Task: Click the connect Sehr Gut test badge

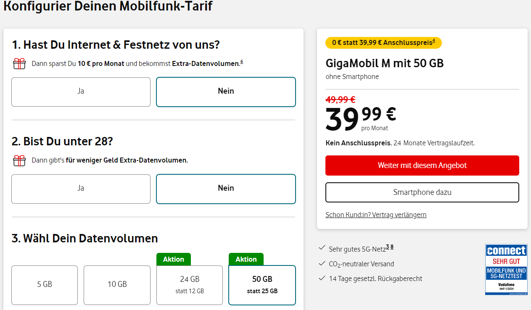Action: pyautogui.click(x=506, y=269)
